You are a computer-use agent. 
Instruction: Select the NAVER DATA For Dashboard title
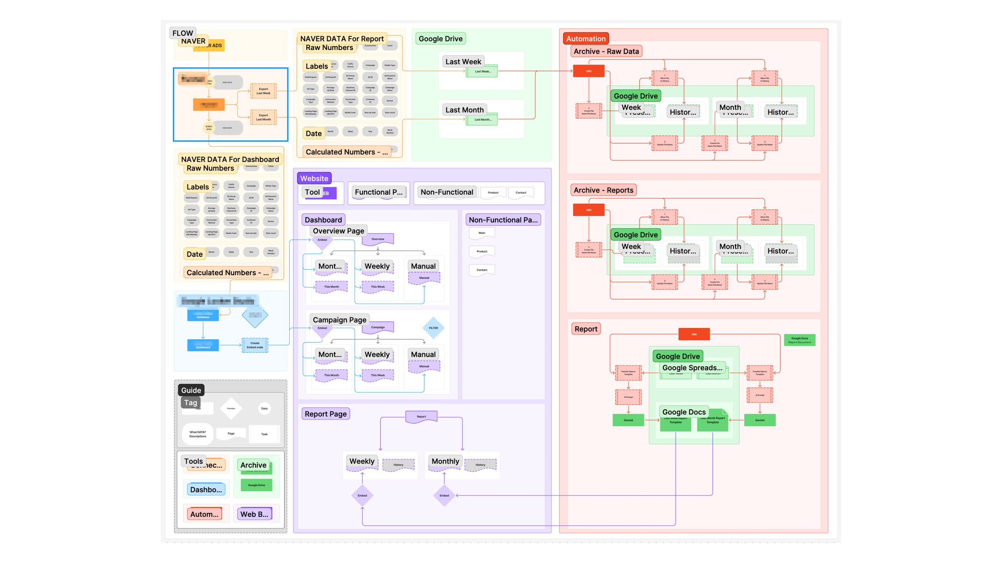click(230, 160)
